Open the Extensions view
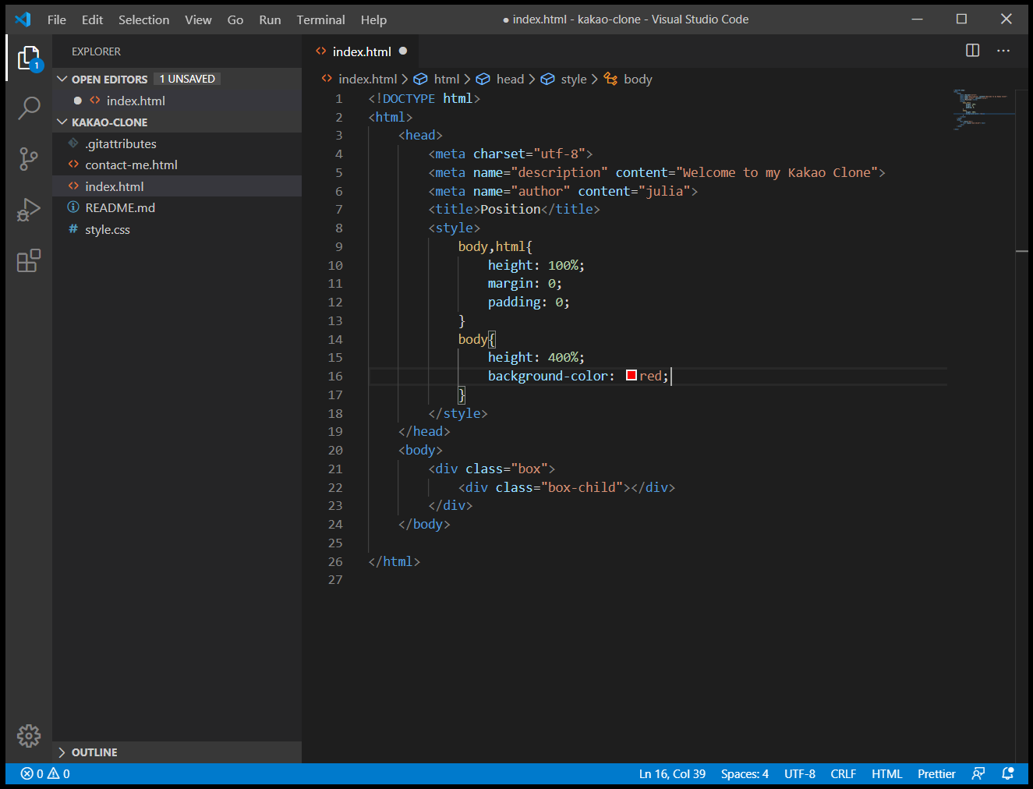Viewport: 1033px width, 789px height. 29,260
